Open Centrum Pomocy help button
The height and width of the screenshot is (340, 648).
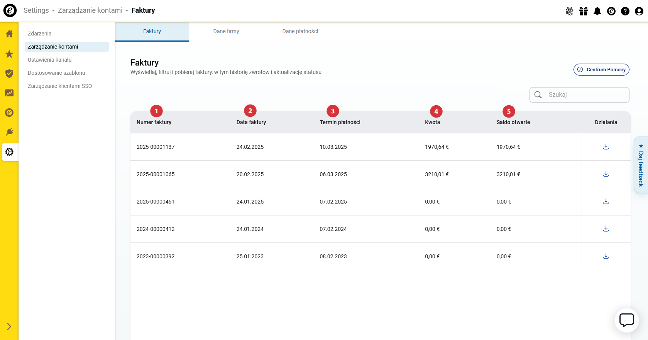601,69
